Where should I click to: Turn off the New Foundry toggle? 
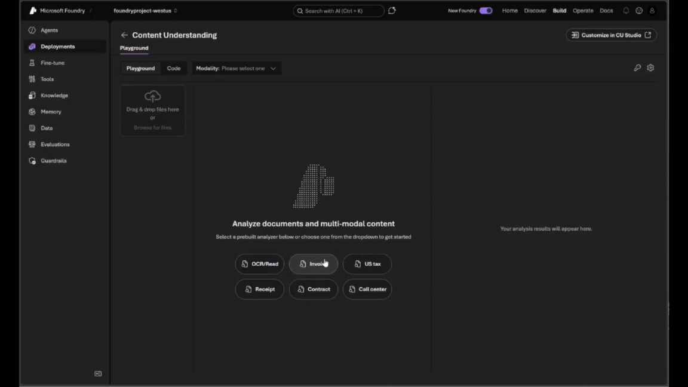click(486, 11)
